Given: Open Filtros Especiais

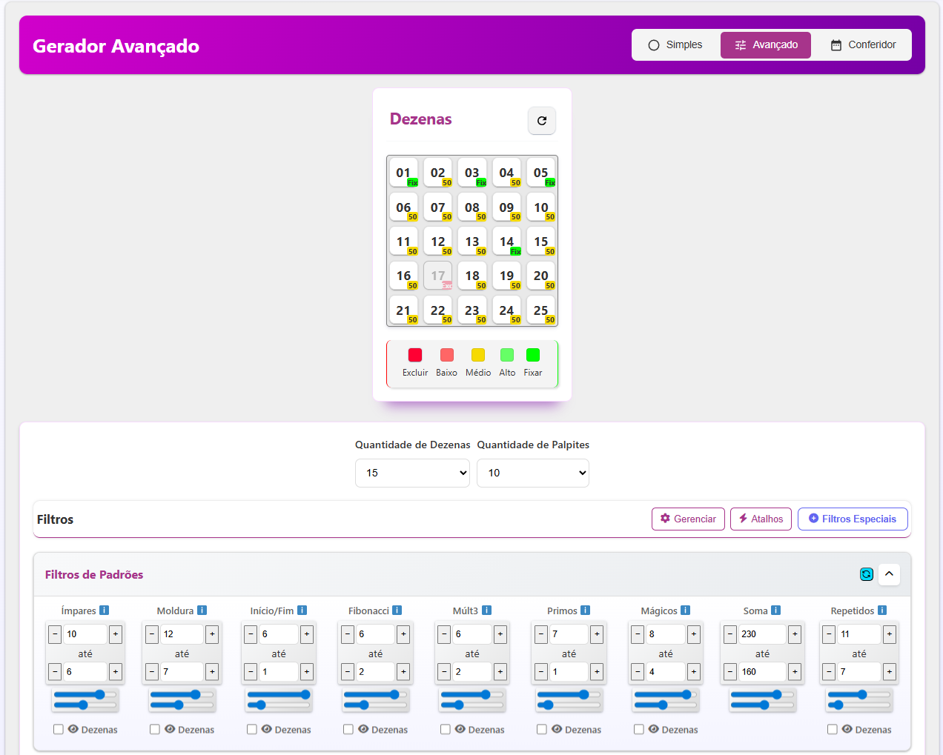Looking at the screenshot, I should coord(853,519).
